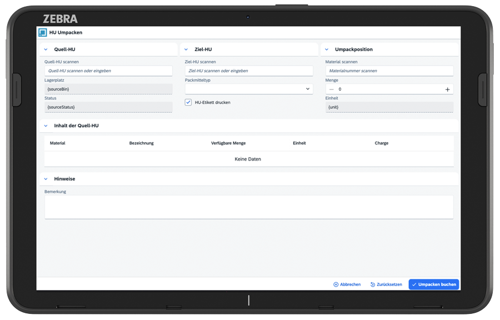
Task: Collapse the Hinweise section
Action: point(46,179)
